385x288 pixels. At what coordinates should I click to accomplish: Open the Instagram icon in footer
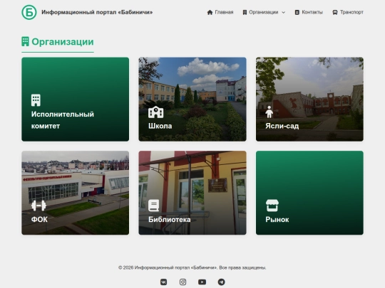[x=183, y=282]
